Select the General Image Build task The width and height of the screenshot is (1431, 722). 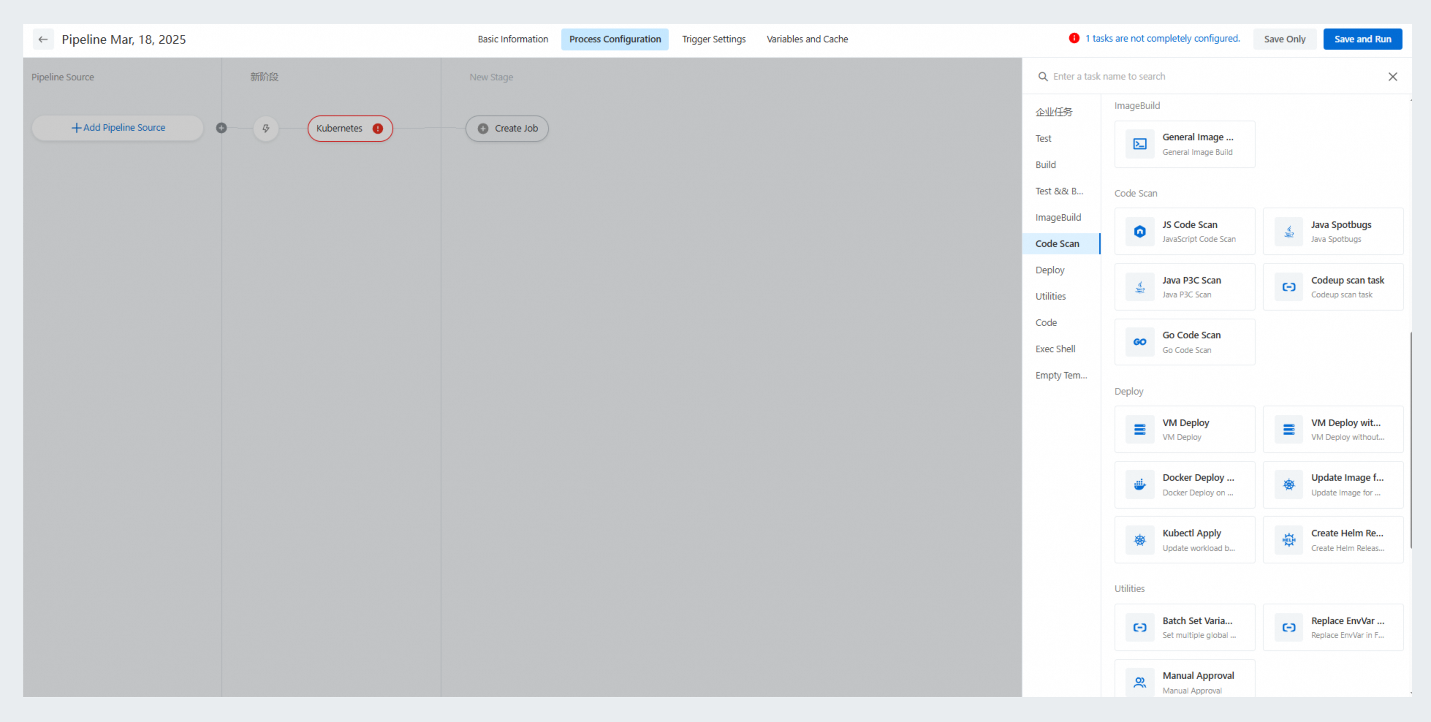pyautogui.click(x=1184, y=144)
